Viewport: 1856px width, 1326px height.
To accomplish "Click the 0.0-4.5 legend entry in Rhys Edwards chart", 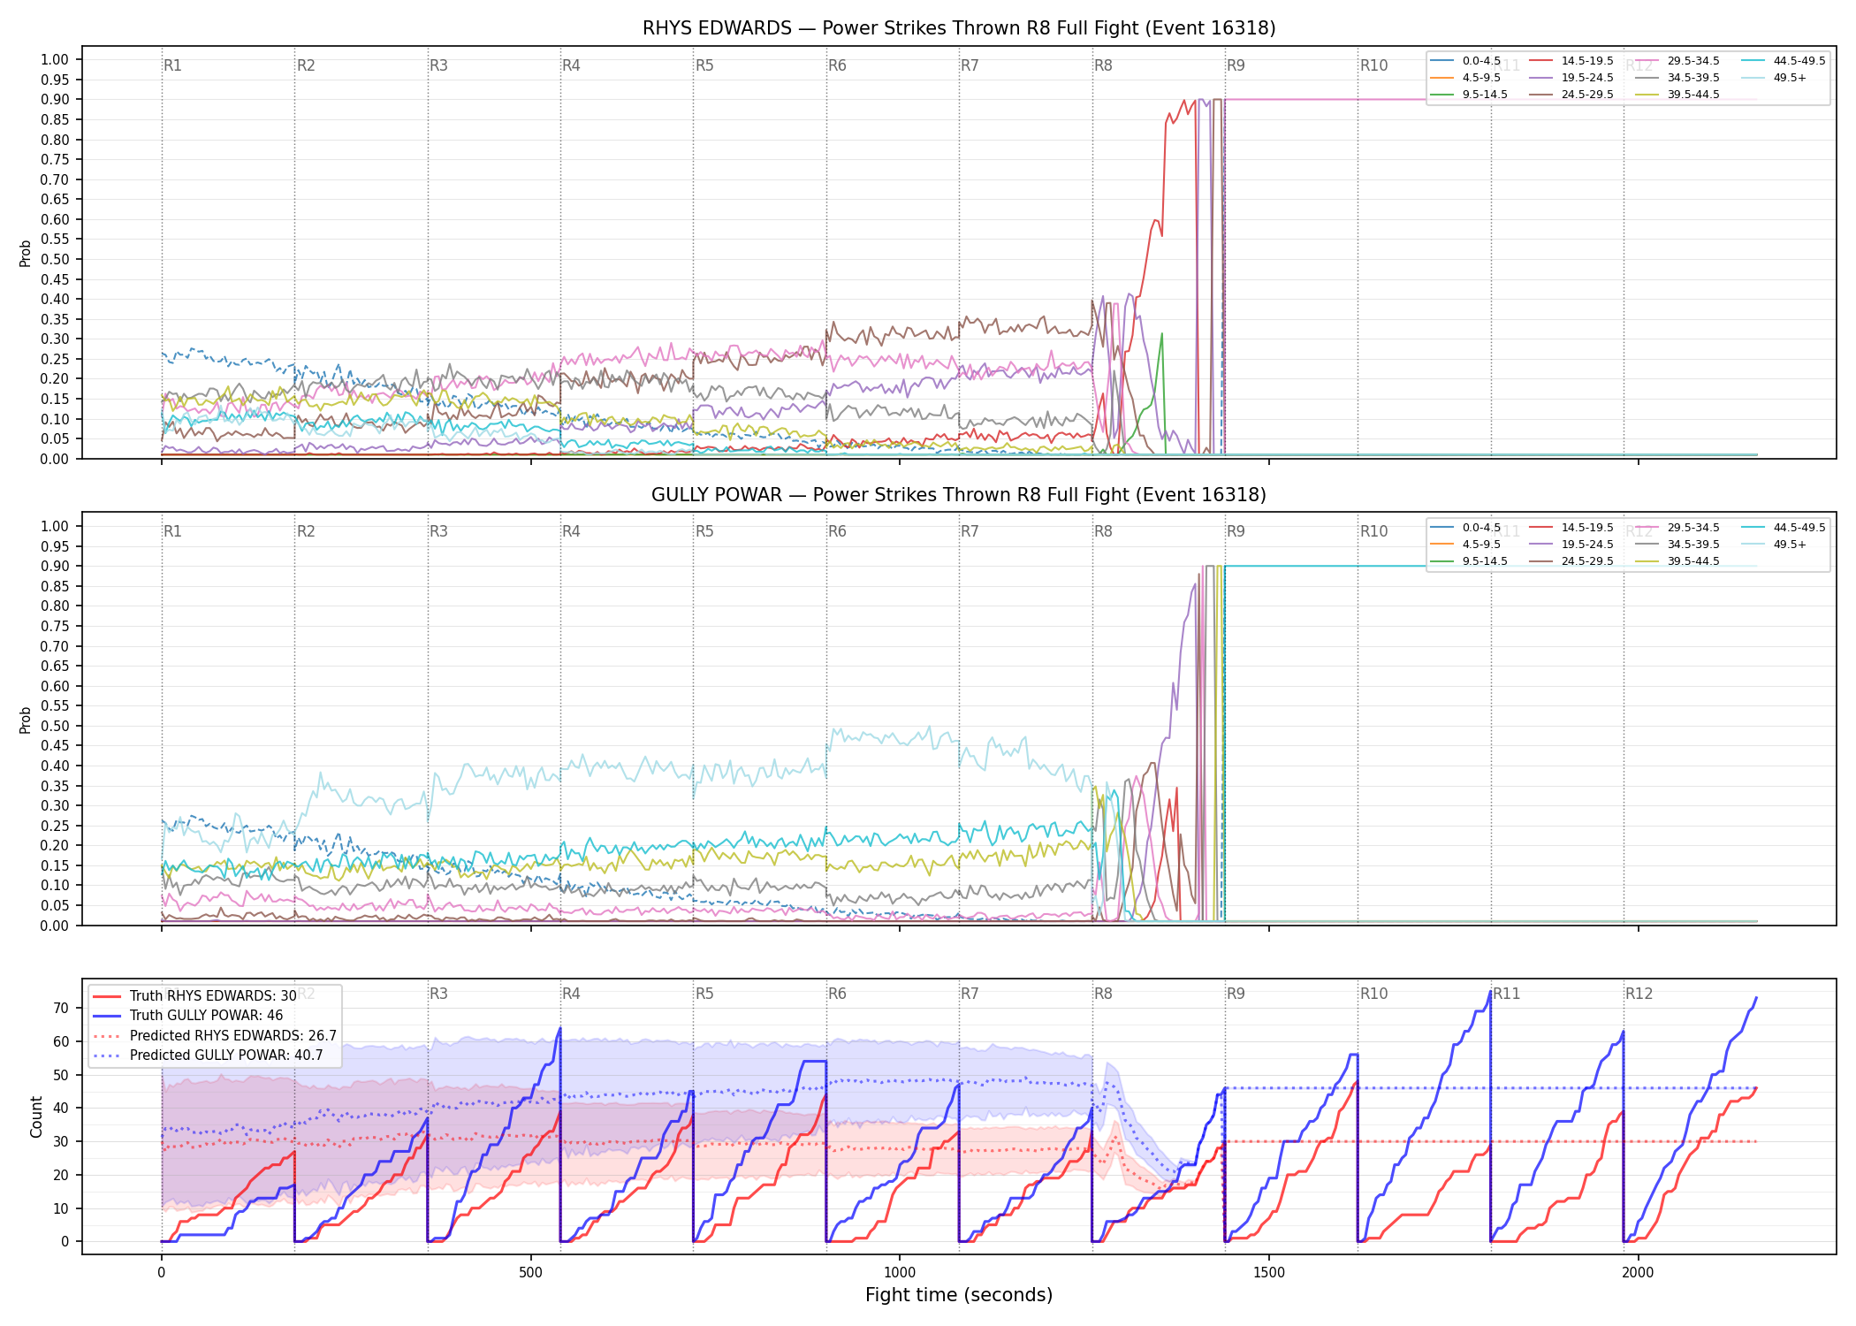I will coord(1465,61).
